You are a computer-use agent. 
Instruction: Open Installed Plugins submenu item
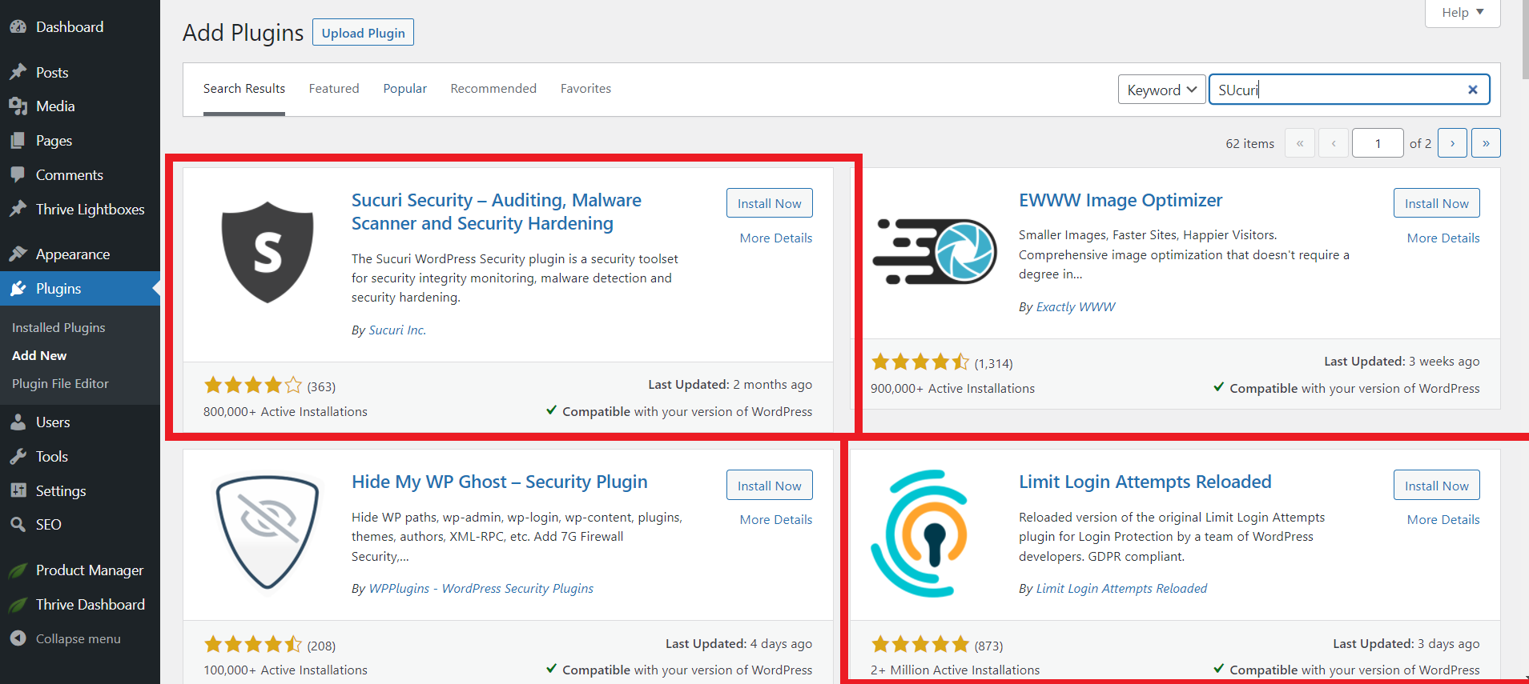coord(58,327)
